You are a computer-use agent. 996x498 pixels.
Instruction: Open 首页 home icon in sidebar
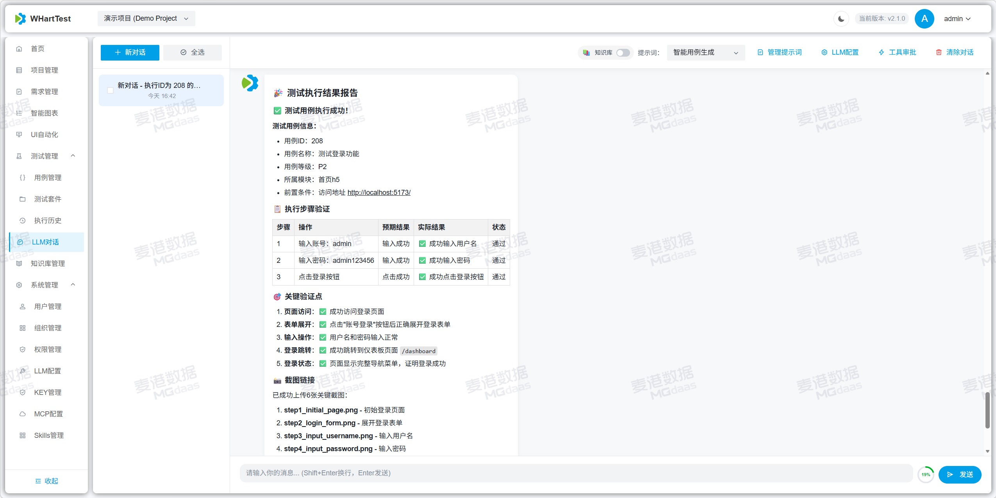click(19, 49)
